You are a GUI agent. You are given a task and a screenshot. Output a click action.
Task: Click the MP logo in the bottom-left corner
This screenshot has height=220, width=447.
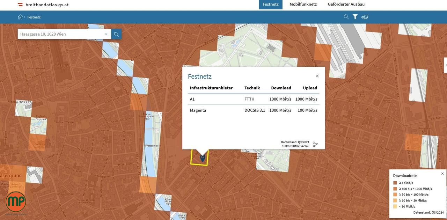16,202
